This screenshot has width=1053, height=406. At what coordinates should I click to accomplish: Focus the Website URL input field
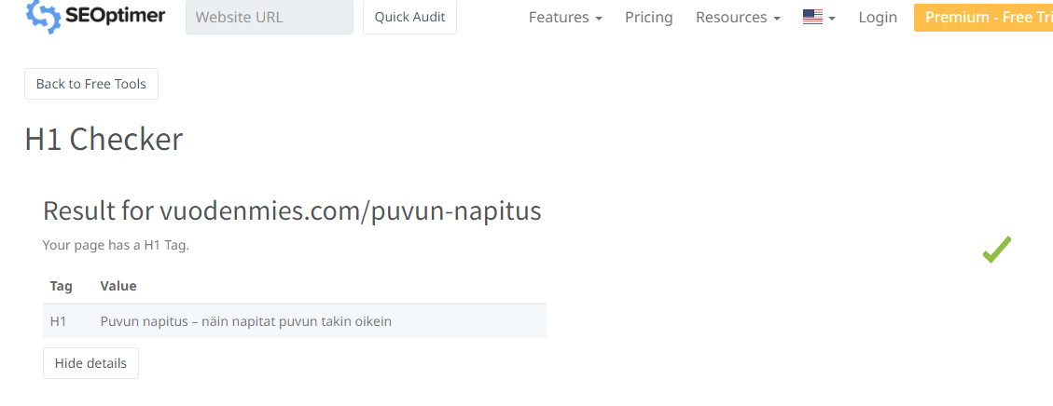tap(270, 17)
